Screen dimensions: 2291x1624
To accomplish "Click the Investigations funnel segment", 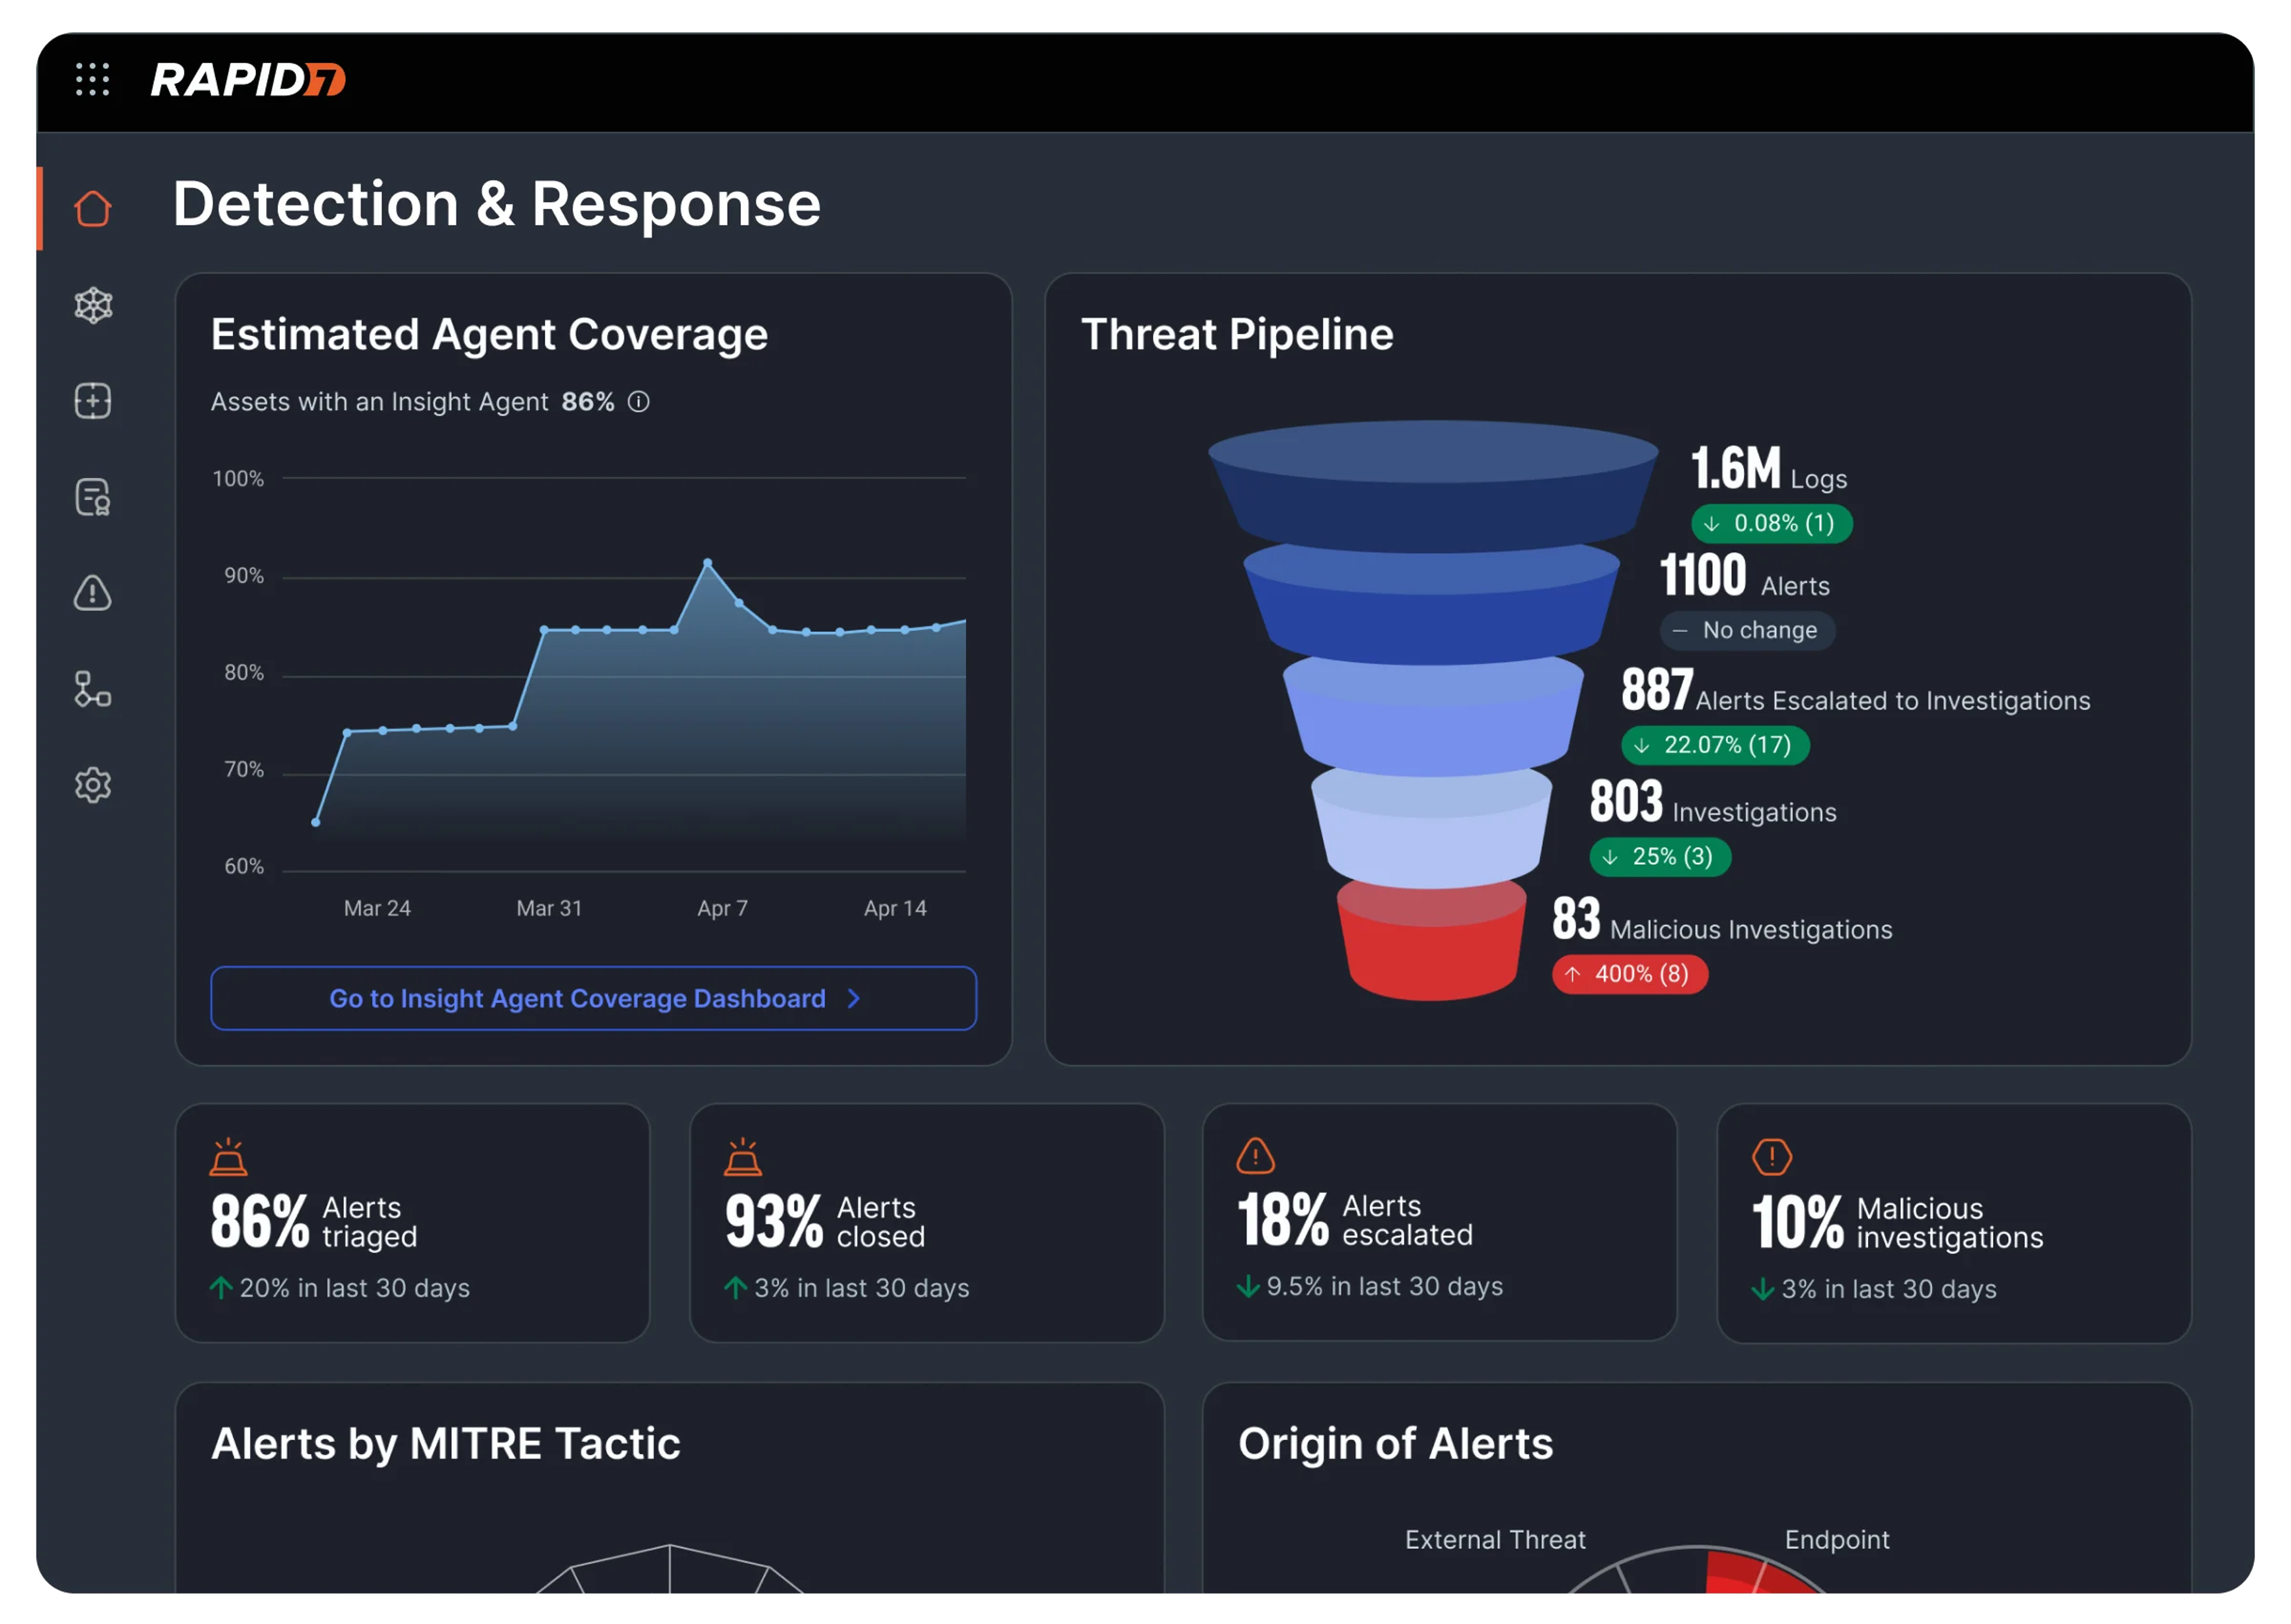I will click(x=1432, y=830).
